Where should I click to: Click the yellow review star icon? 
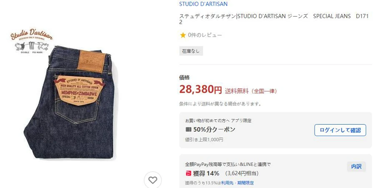click(x=183, y=35)
